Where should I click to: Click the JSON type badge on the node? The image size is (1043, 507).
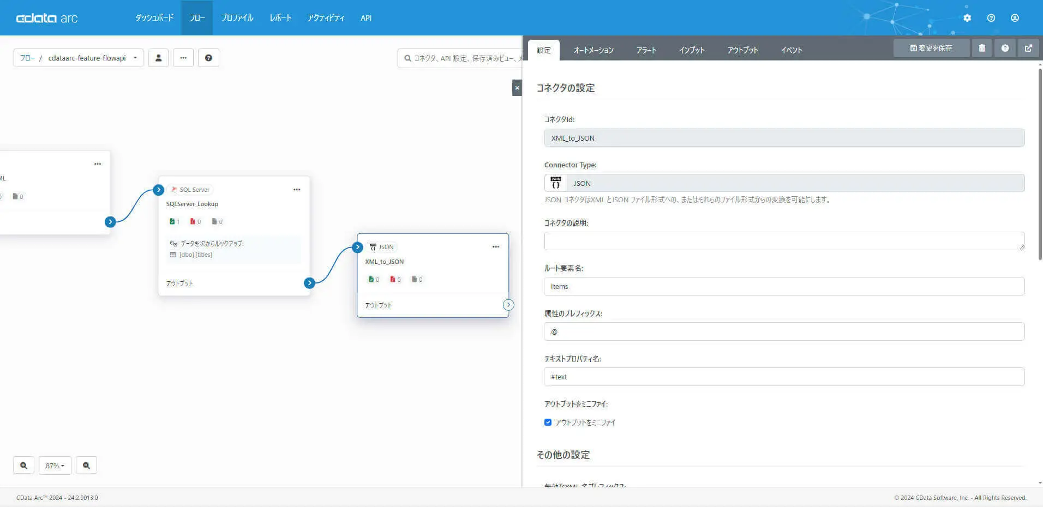pos(381,247)
